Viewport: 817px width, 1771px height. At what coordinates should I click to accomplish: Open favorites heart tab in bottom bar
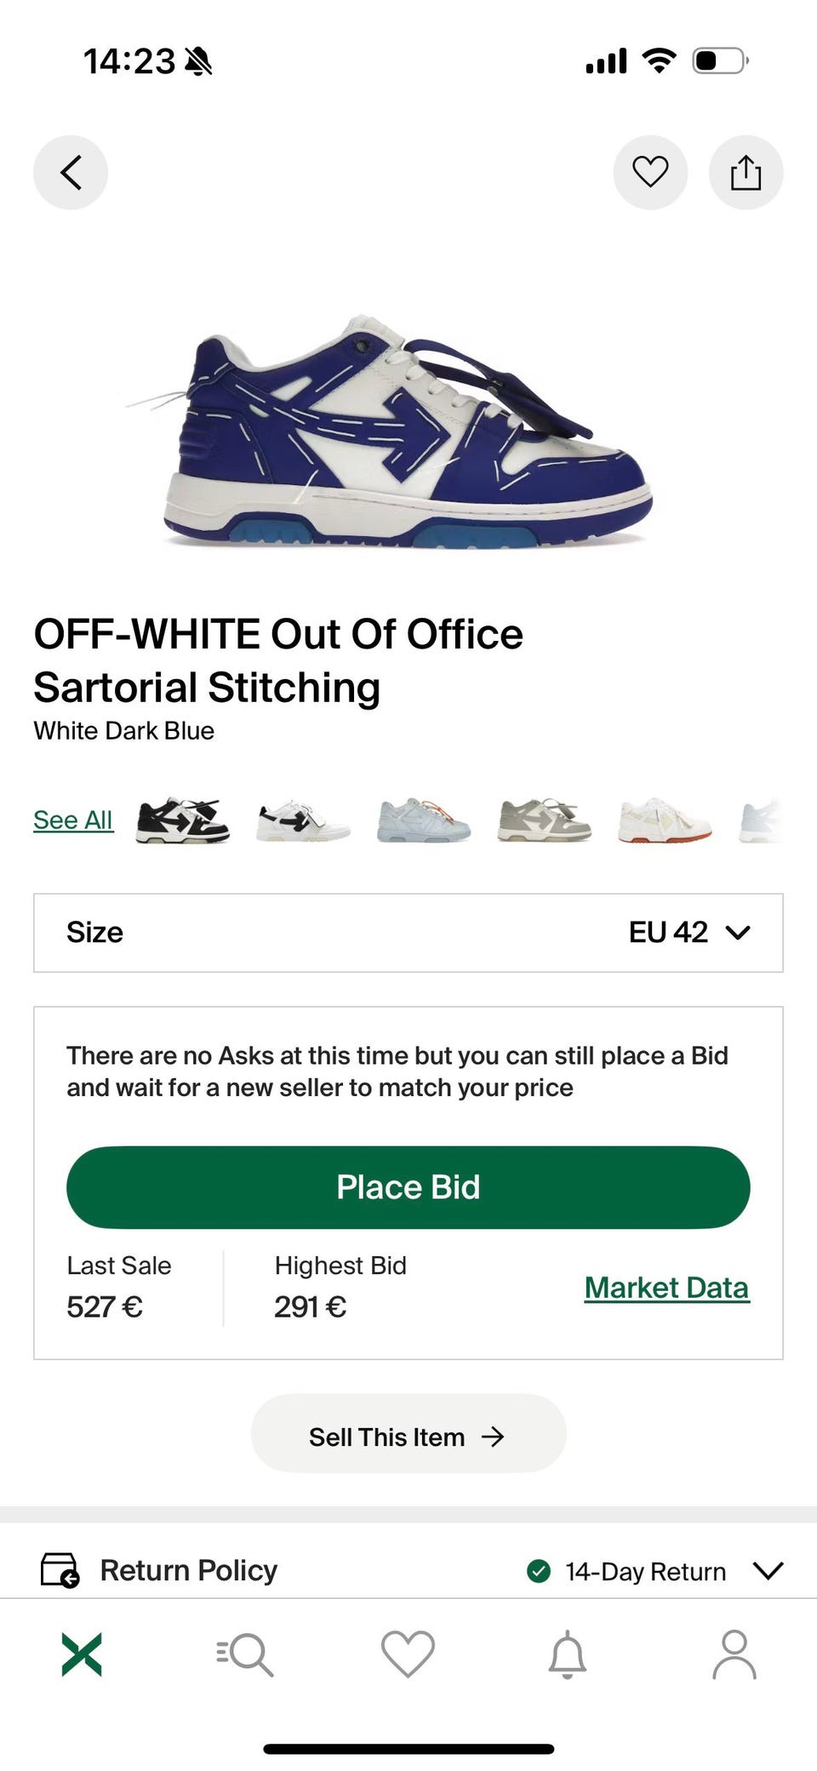tap(408, 1654)
